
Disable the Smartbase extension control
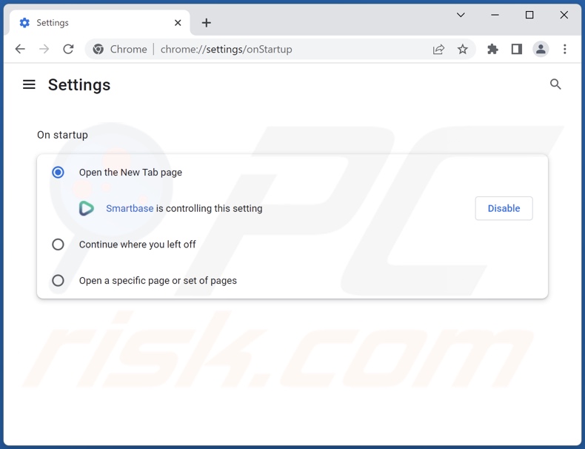504,208
